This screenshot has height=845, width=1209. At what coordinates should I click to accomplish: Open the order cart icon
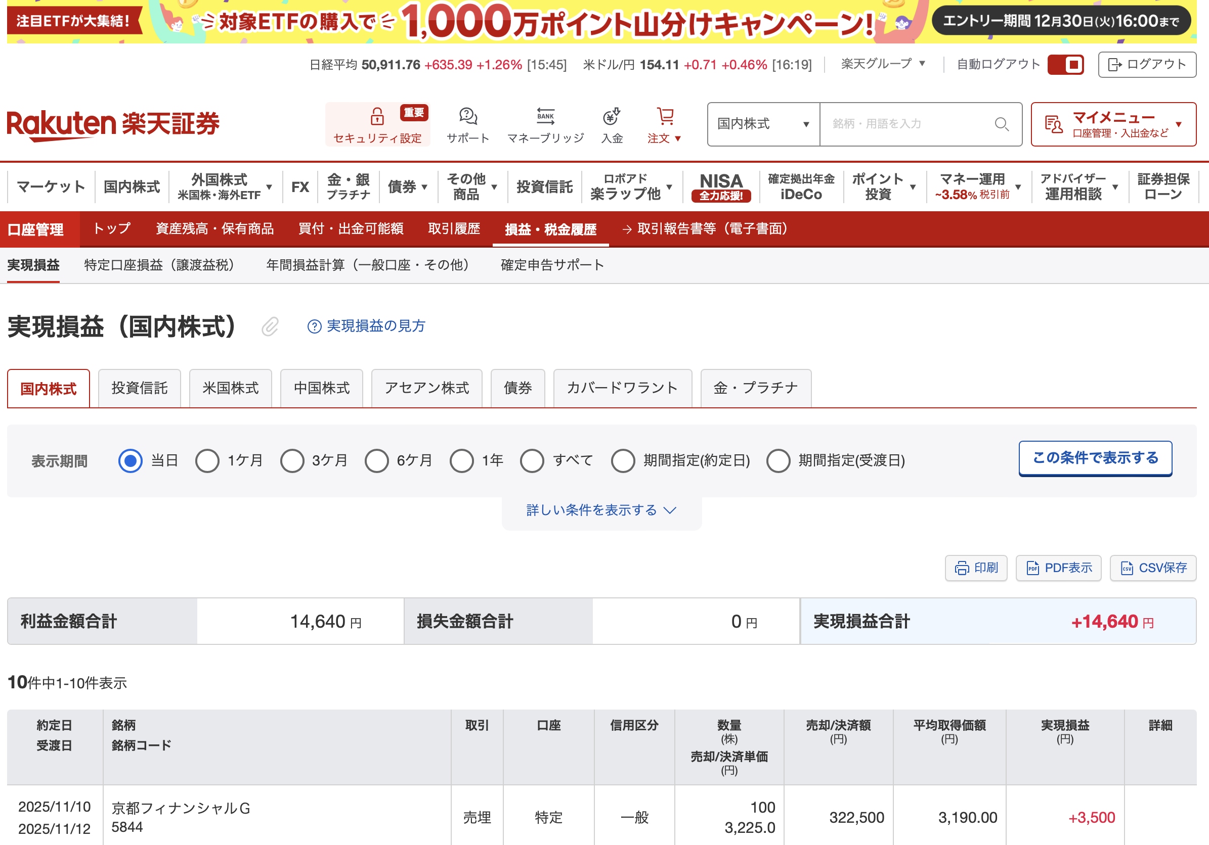pyautogui.click(x=665, y=116)
